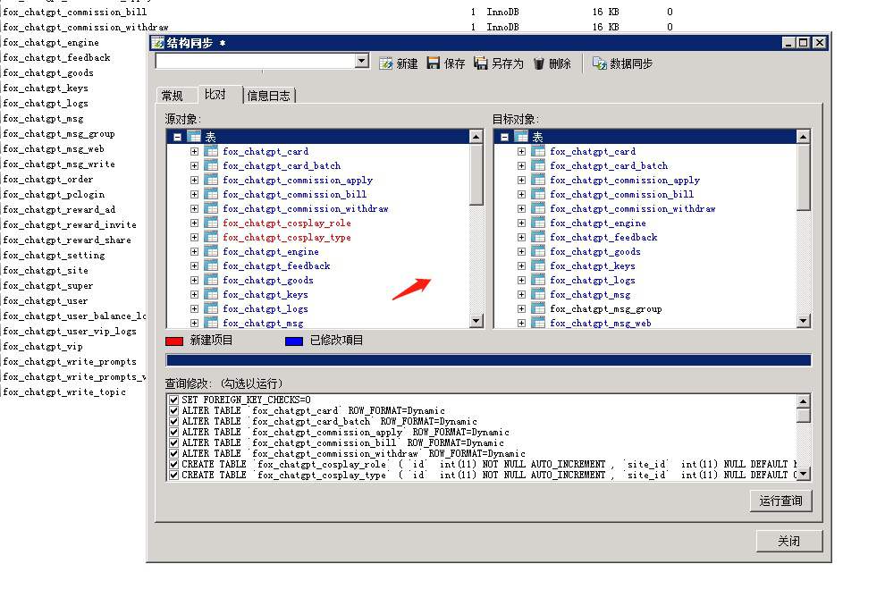Screen dimensions: 885x598
Task: Select fox_chatgpt_engine table icon in target list
Action: pyautogui.click(x=538, y=223)
